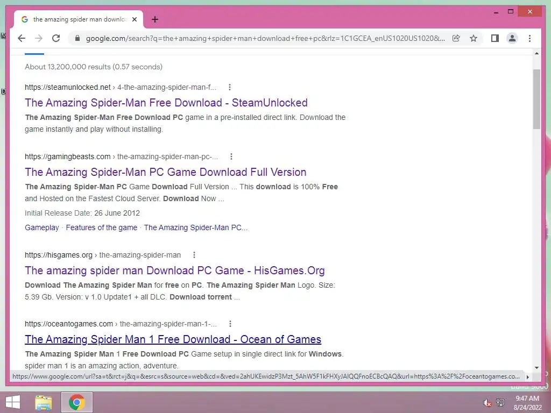Open about-this-result menu for hisgames.org
This screenshot has height=413, width=551.
pyautogui.click(x=194, y=255)
